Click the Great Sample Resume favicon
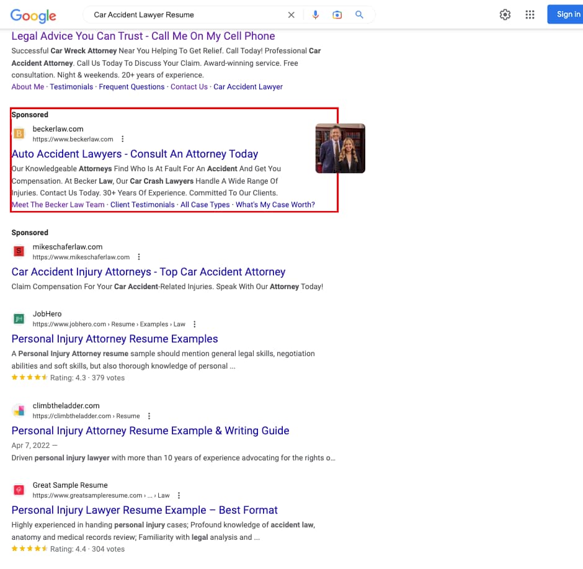Viewport: 583px width, 569px height. click(19, 490)
